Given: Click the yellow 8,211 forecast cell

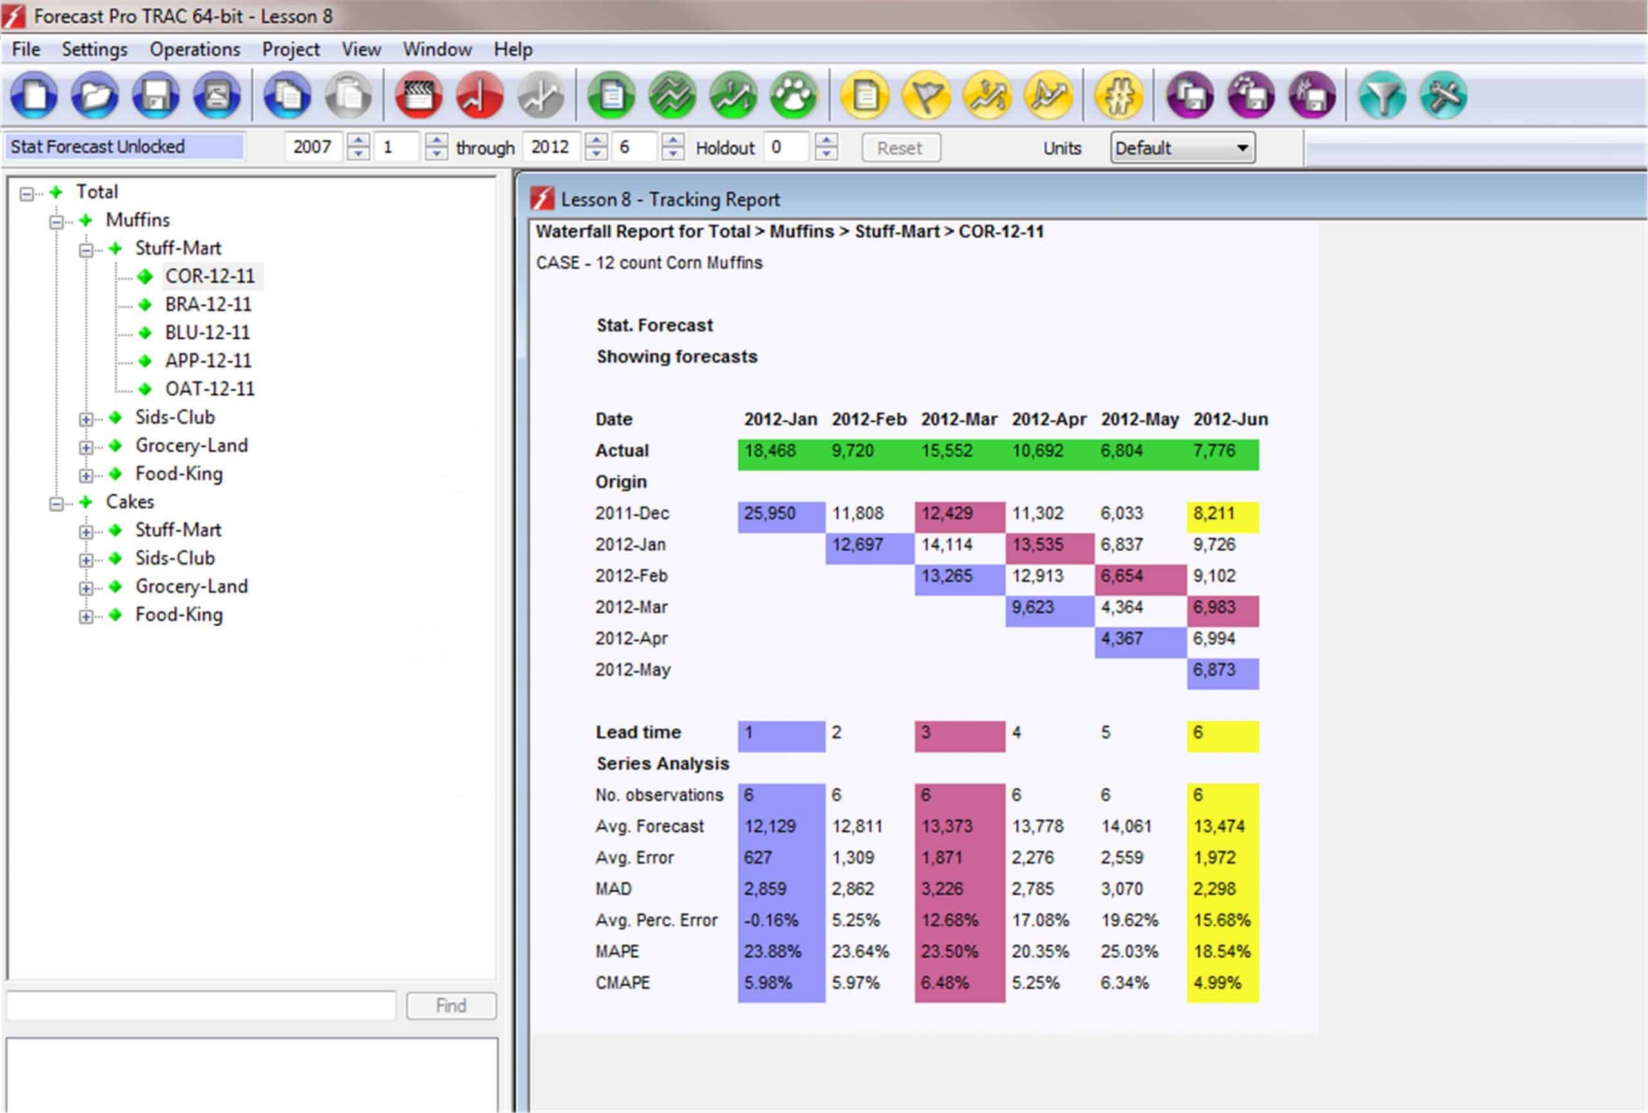Looking at the screenshot, I should [1223, 516].
